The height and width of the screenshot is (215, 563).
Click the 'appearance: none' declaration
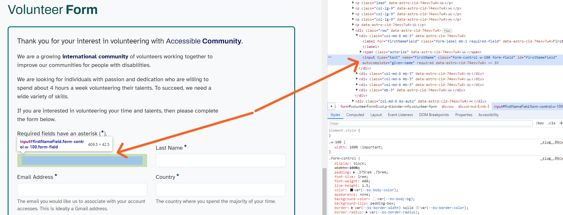point(353,194)
